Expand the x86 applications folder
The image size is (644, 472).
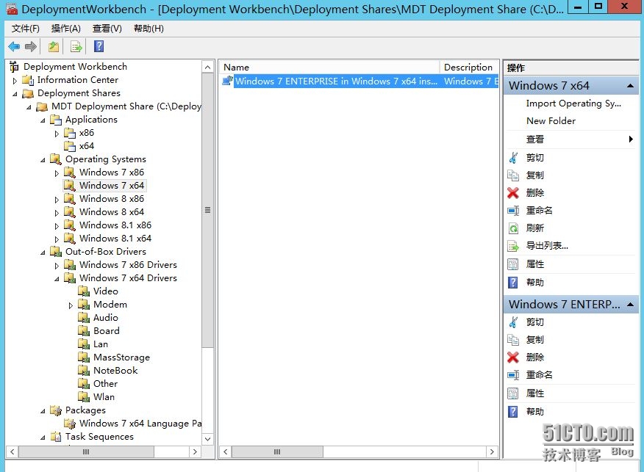pos(57,134)
